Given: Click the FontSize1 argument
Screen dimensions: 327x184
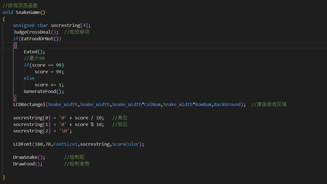Looking at the screenshot, I should [65, 144].
